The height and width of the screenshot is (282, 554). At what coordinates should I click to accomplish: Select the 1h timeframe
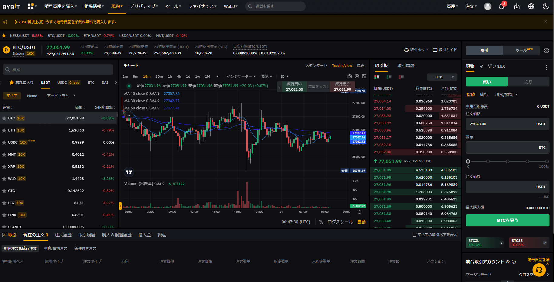pyautogui.click(x=170, y=76)
